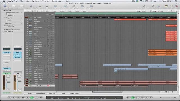The image size is (180, 101).
Task: Click Split by Playhead icon
Action: (82, 7)
